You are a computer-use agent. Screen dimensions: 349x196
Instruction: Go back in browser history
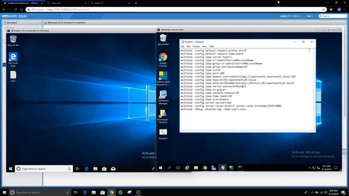click(x=4, y=10)
